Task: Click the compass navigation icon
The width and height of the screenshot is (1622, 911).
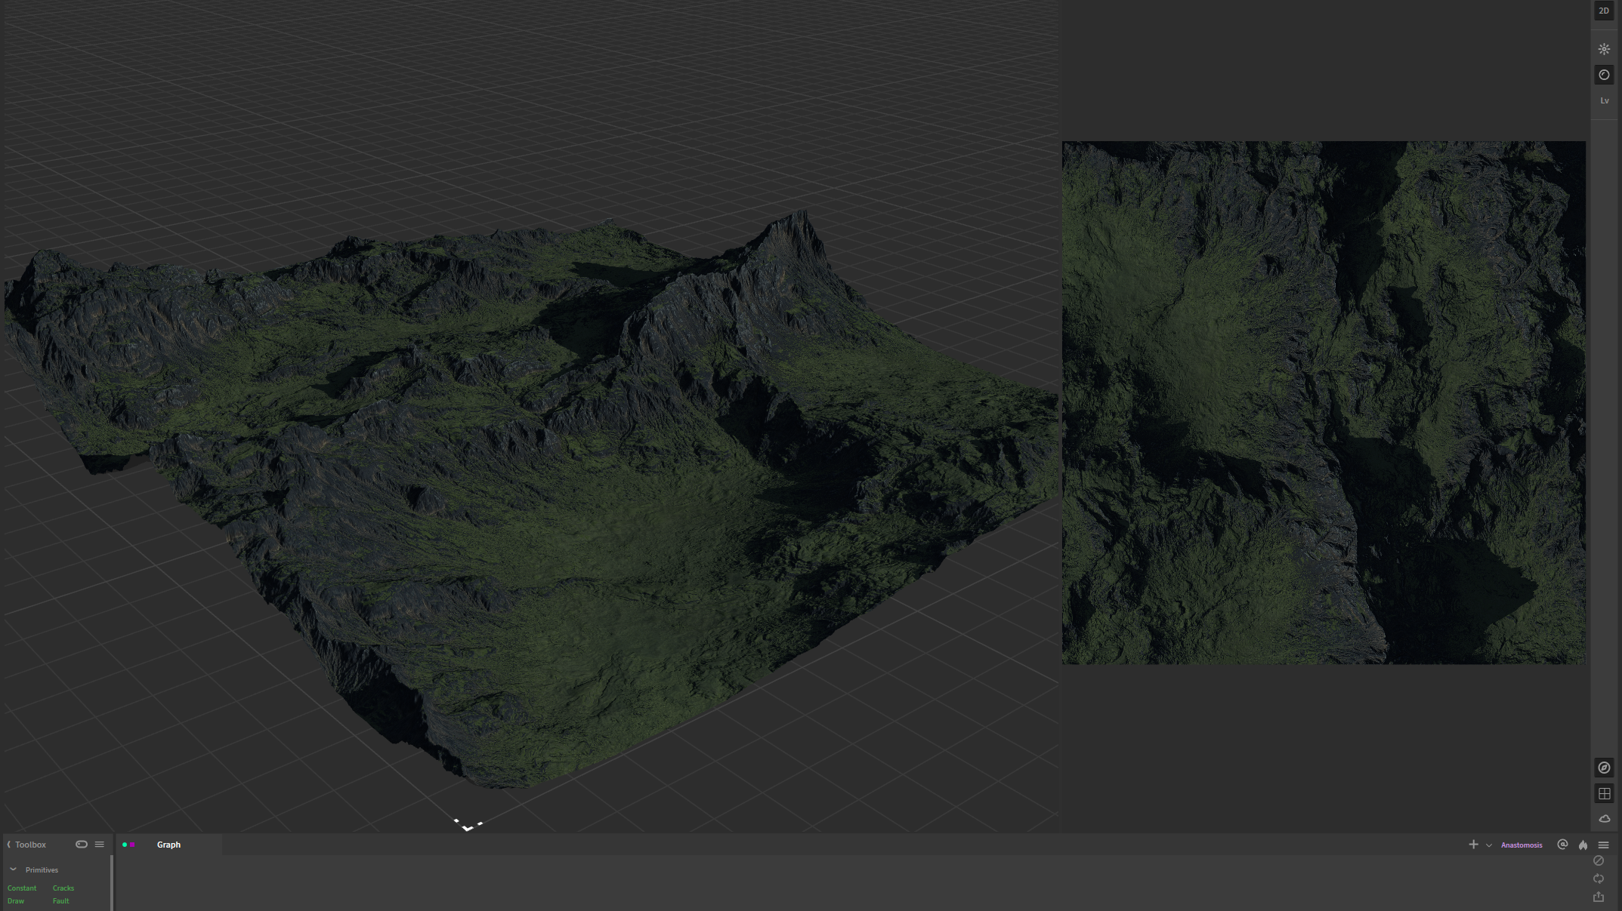Action: 1604,768
